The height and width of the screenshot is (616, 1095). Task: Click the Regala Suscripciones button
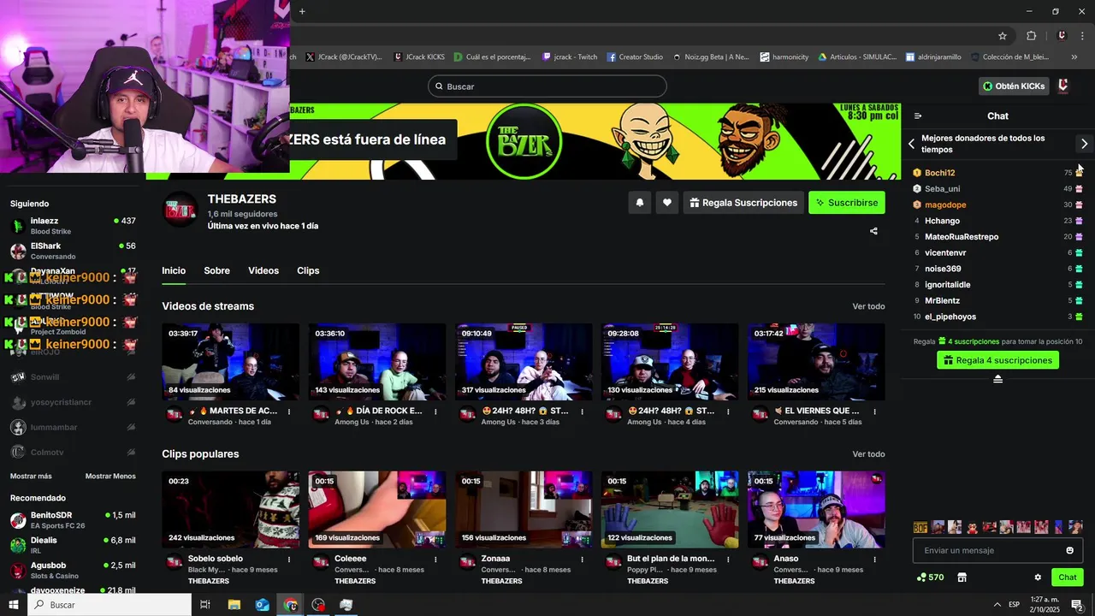point(743,203)
